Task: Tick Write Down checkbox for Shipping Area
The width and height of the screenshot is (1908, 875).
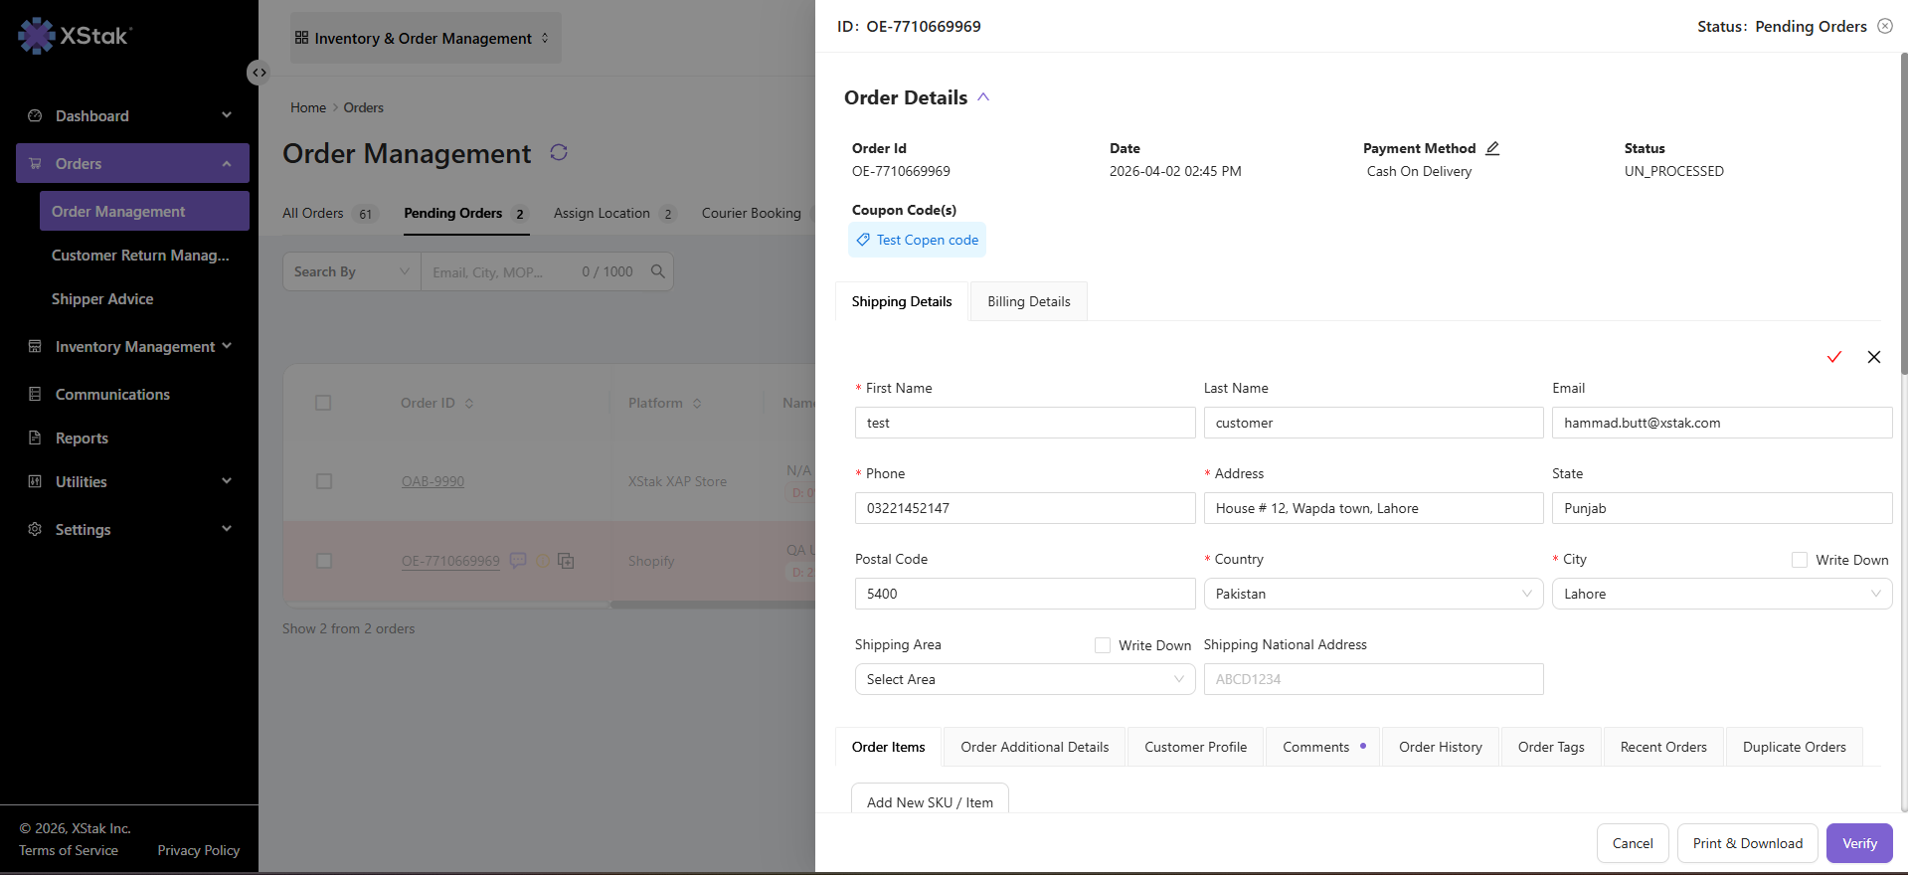Action: coord(1103,645)
